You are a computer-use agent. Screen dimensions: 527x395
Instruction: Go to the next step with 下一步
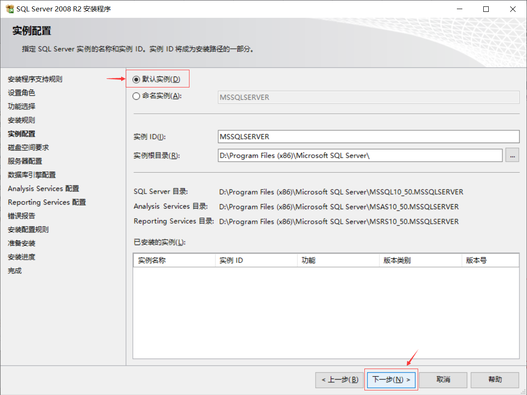tap(391, 380)
